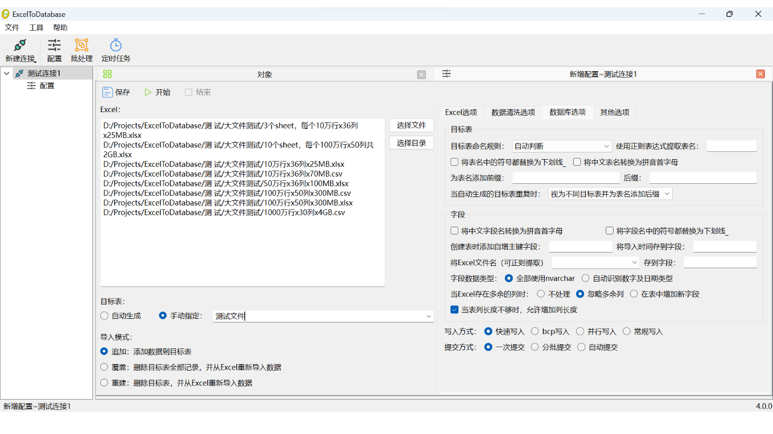Open the 工具 menu
This screenshot has width=773, height=434.
tap(36, 28)
